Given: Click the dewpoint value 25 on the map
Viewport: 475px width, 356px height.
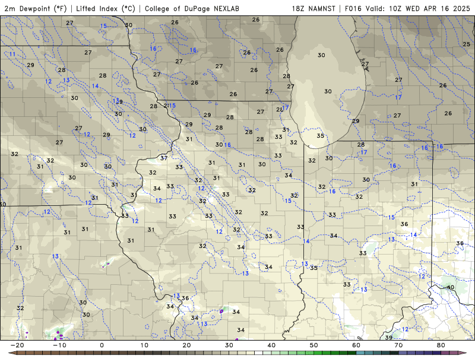Looking at the screenshot, I should [x=467, y=44].
